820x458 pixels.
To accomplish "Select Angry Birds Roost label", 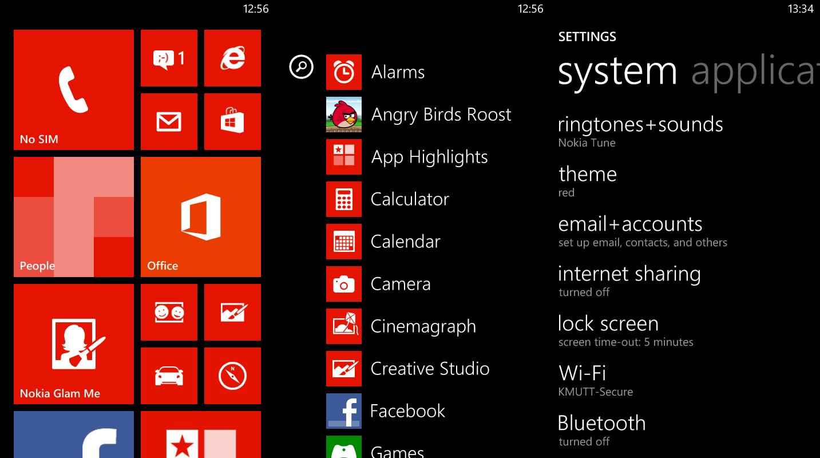I will pos(441,114).
